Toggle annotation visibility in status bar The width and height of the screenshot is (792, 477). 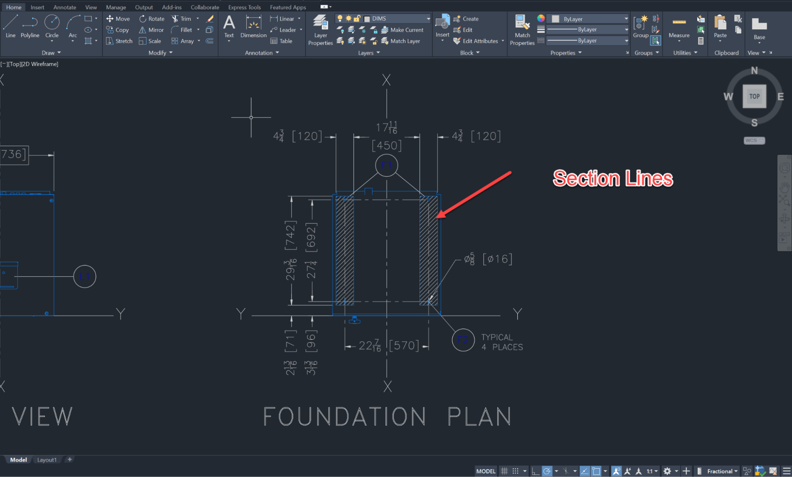[x=616, y=471]
